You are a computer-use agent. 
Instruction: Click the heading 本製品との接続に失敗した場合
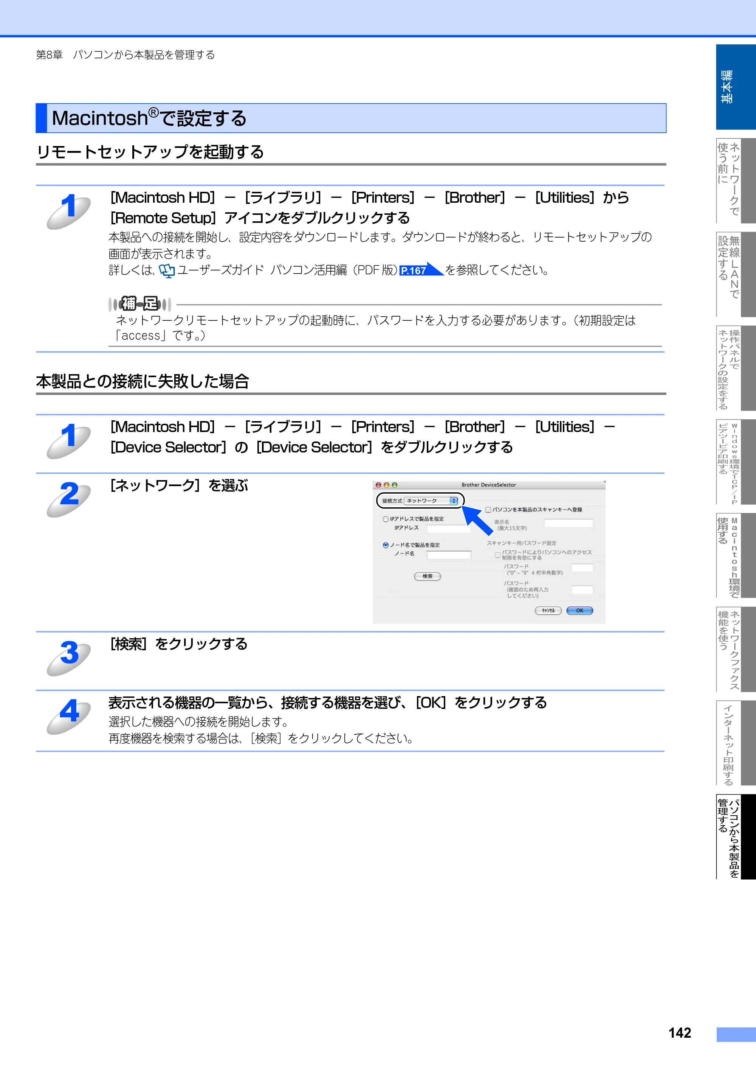(143, 381)
